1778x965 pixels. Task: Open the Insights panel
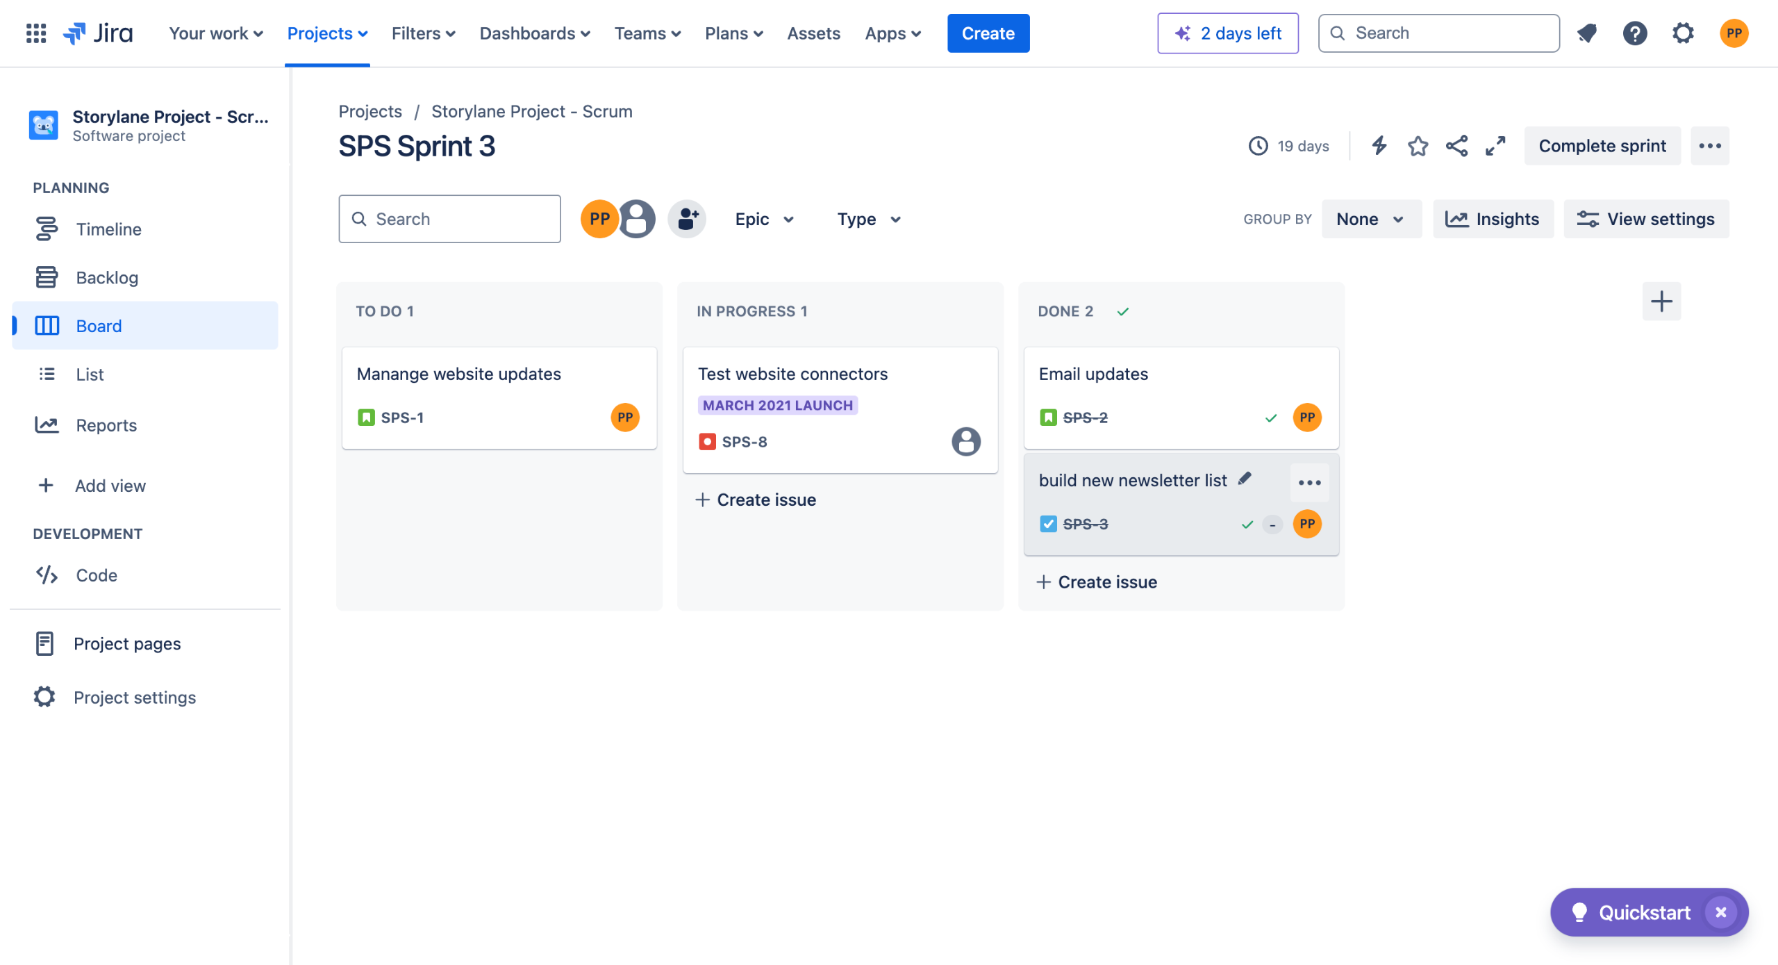[1493, 220]
